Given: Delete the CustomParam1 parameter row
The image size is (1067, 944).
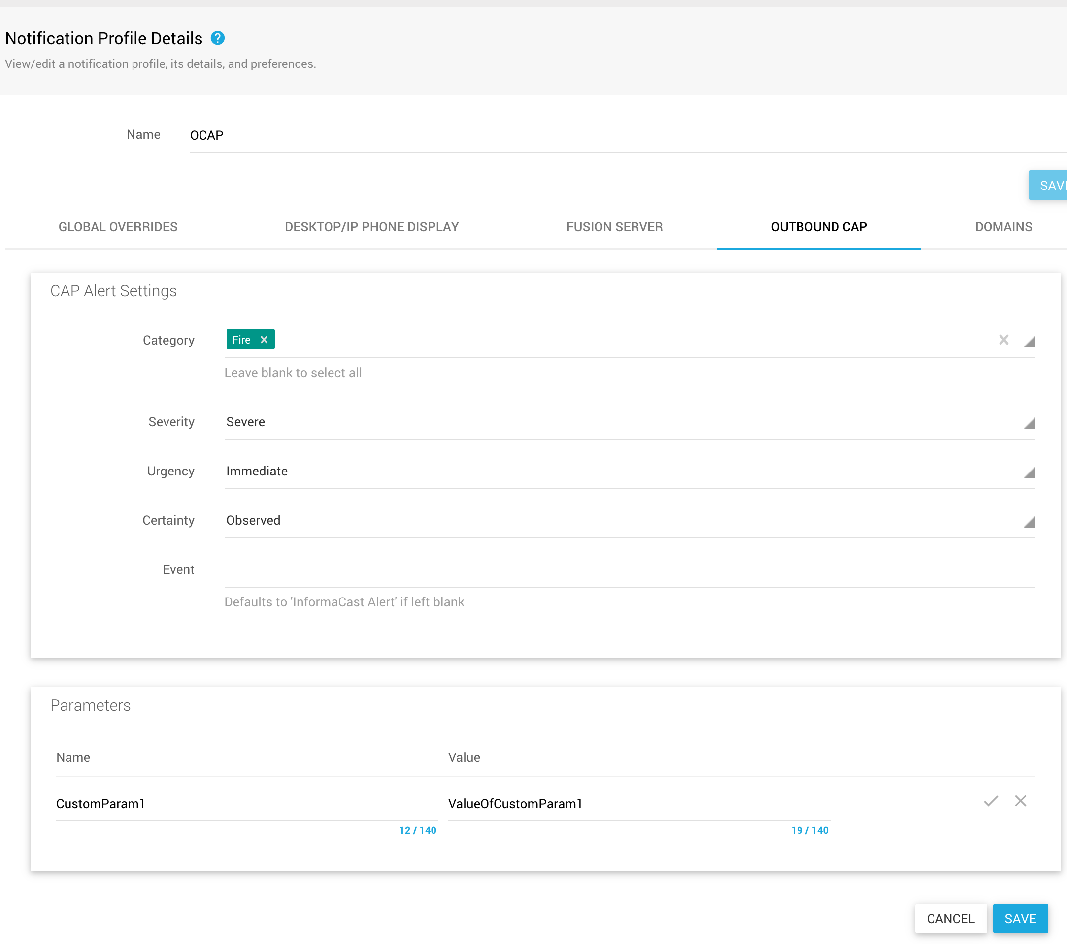Looking at the screenshot, I should [x=1021, y=802].
